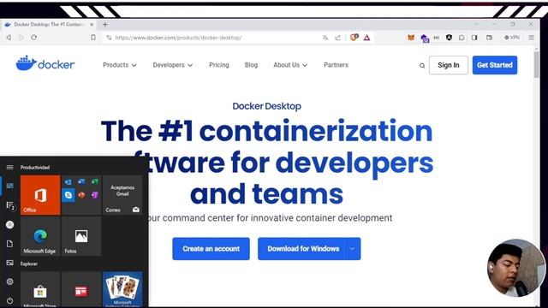Open the Microsoft Store tile
Screen dimensions: 548x308
[40, 290]
